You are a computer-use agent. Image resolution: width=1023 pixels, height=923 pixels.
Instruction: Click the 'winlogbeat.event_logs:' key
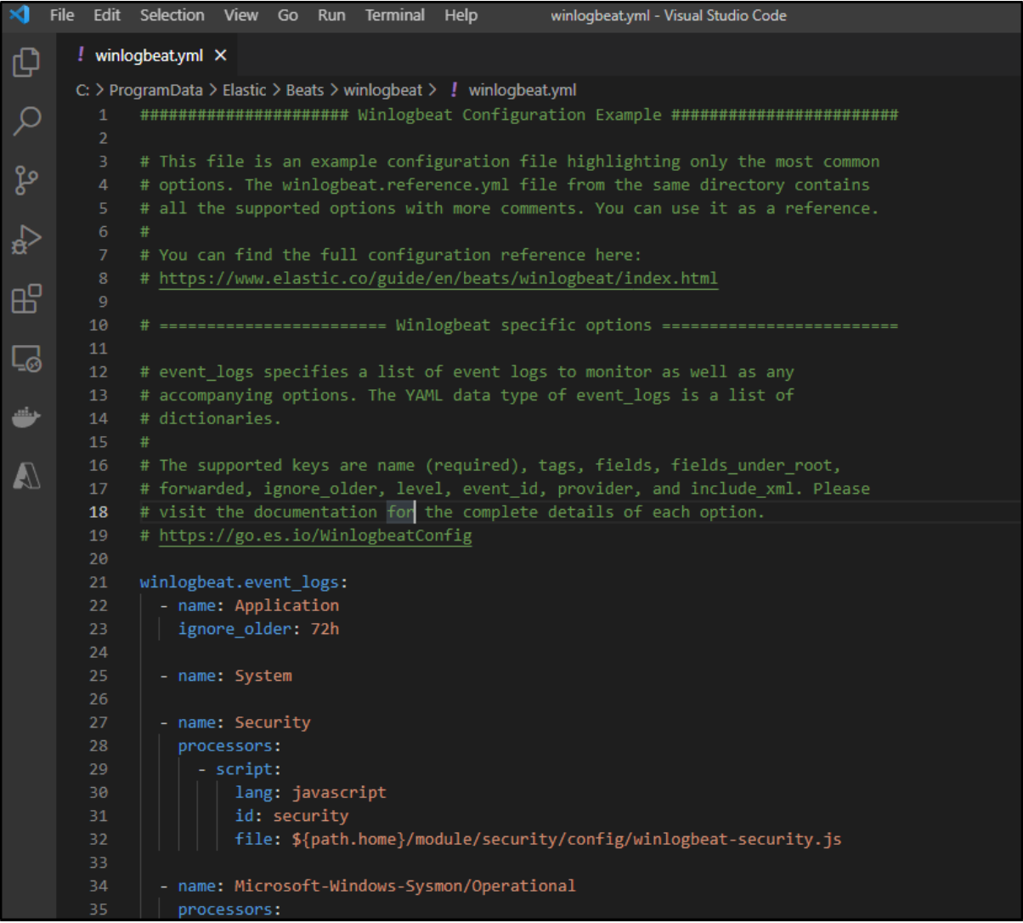[245, 582]
